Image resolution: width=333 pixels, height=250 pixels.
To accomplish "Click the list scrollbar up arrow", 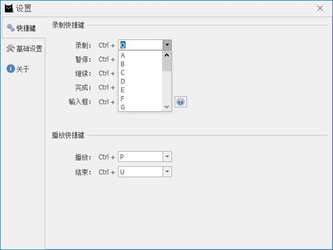I will click(167, 56).
